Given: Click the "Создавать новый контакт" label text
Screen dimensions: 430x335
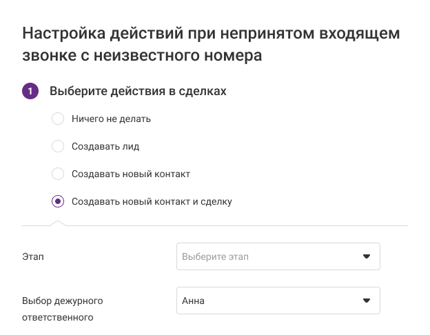Looking at the screenshot, I should 130,174.
